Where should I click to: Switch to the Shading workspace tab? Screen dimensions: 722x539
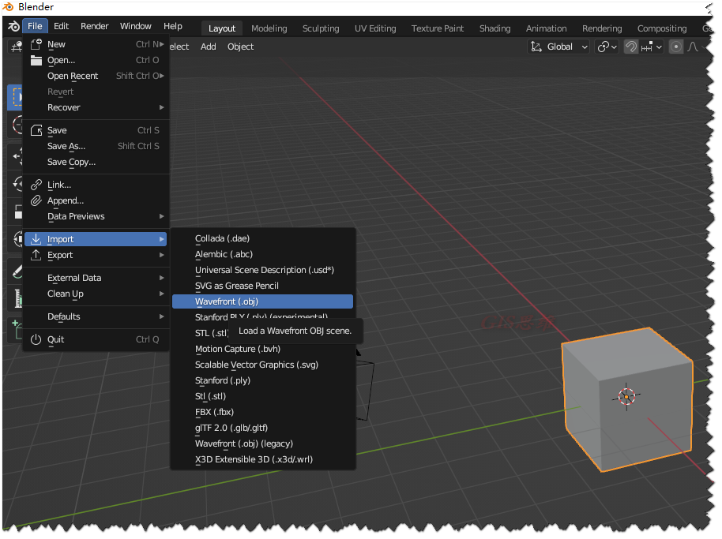point(495,28)
